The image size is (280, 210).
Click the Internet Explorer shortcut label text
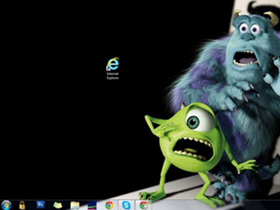point(113,76)
